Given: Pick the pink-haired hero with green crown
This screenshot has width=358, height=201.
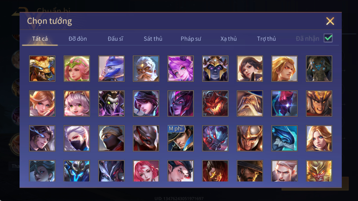Looking at the screenshot, I should pyautogui.click(x=77, y=69).
